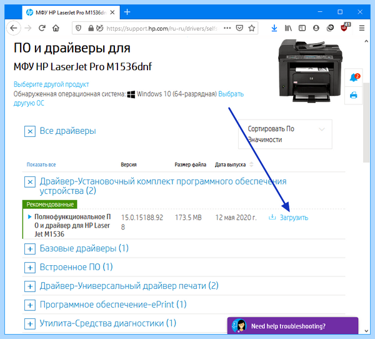Click the Размер файла column header
Viewport: 375px width, 339px height.
191,164
